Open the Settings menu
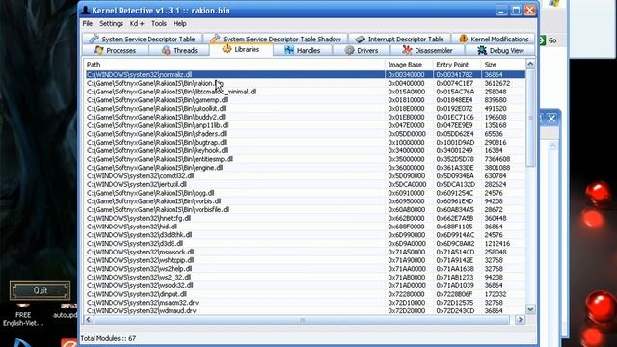Viewport: 617px width, 347px height. 112,23
